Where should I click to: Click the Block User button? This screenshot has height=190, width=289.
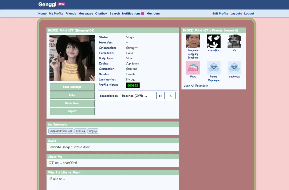coord(72,103)
